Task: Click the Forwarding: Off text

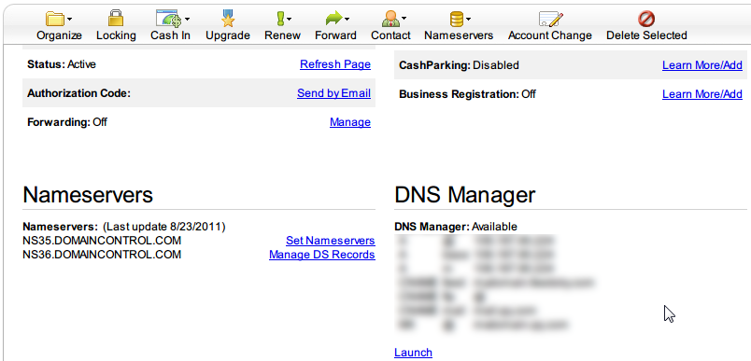Action: (67, 122)
